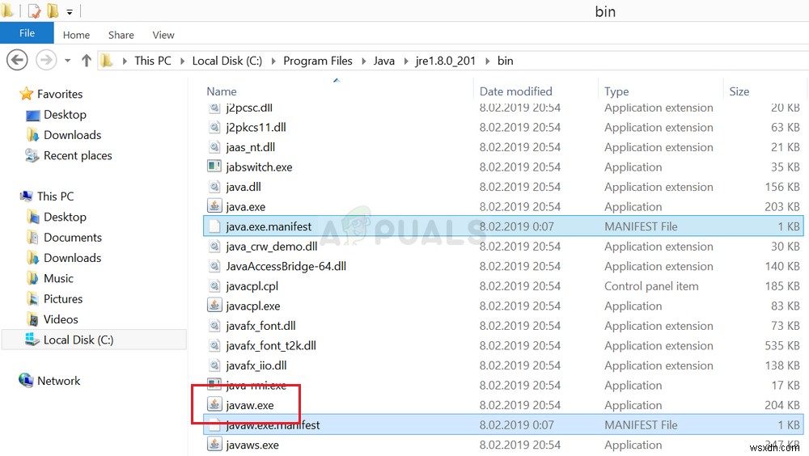Click the Favorites star icon
This screenshot has height=456, width=809.
point(27,93)
